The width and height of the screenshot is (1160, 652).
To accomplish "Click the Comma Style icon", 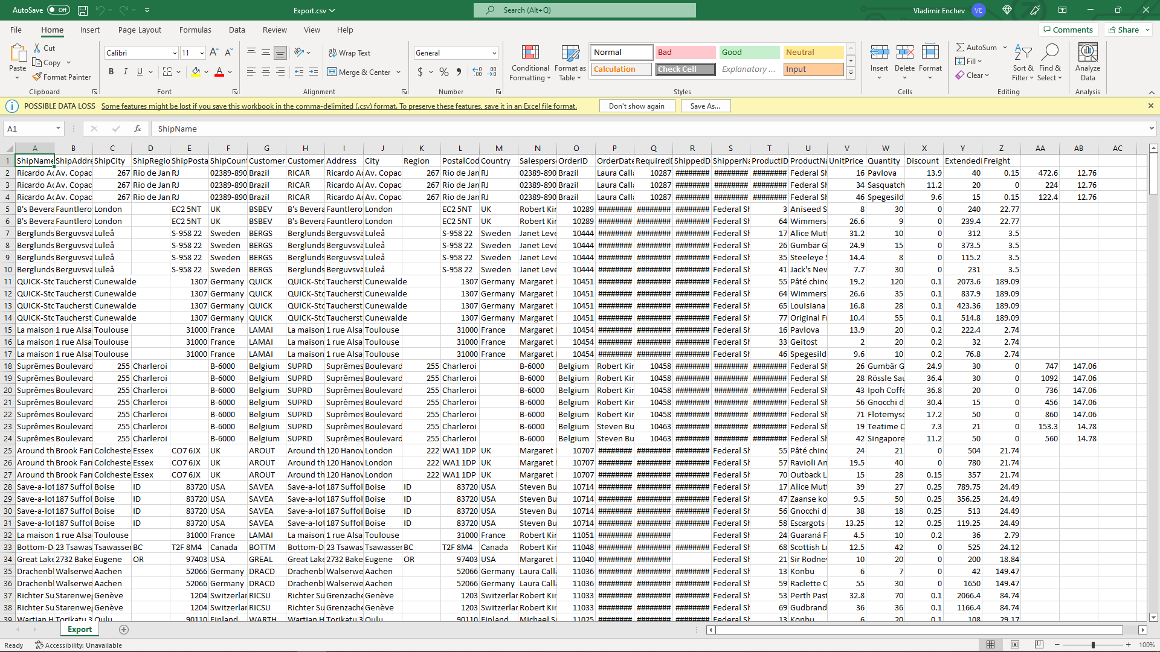I will (459, 72).
